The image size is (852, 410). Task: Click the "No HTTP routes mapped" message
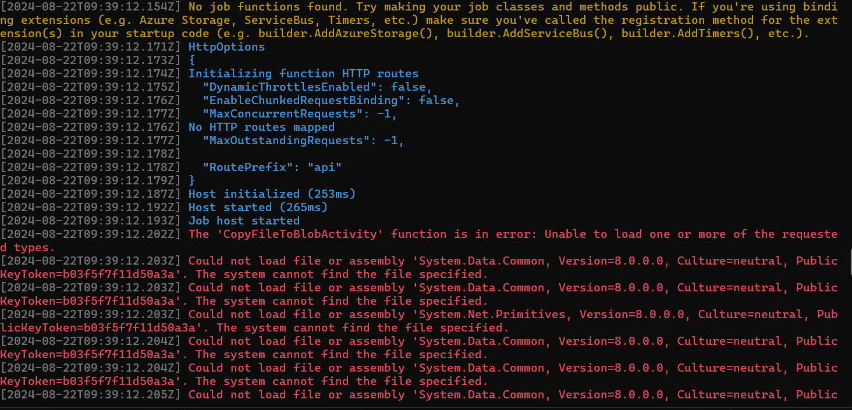coord(261,127)
